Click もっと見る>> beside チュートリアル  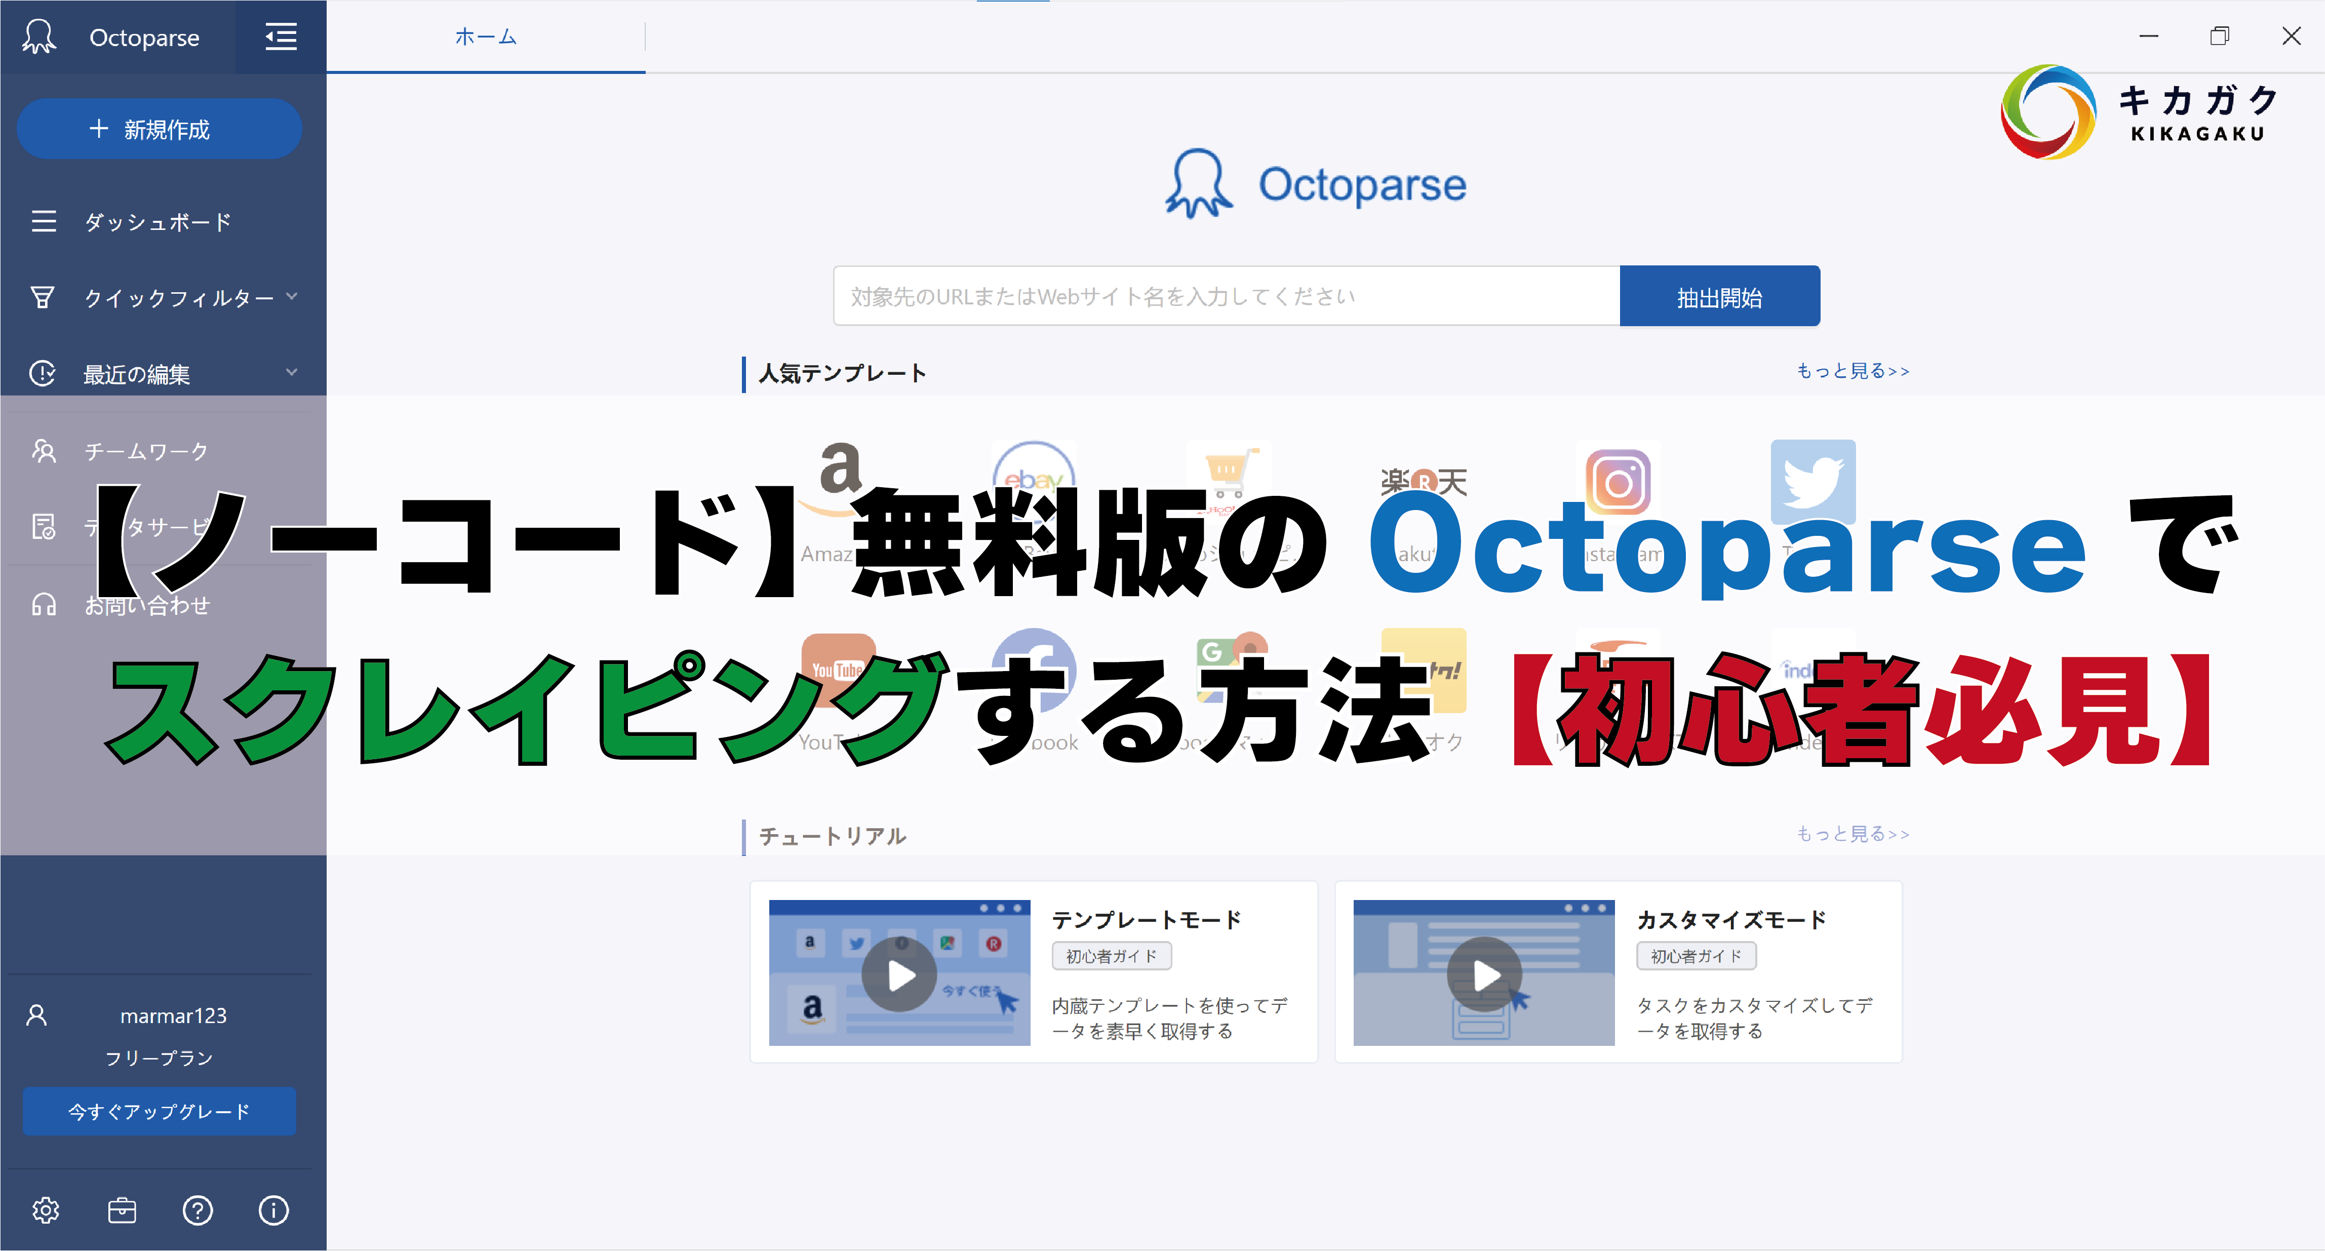(x=1852, y=834)
